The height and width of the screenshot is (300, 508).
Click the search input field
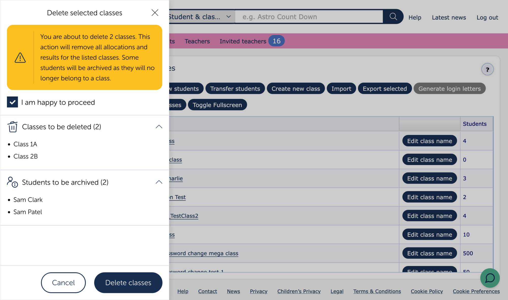point(309,17)
